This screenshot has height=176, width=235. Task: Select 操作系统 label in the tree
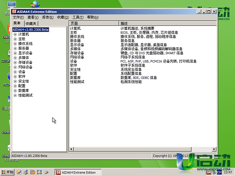tap(25, 44)
